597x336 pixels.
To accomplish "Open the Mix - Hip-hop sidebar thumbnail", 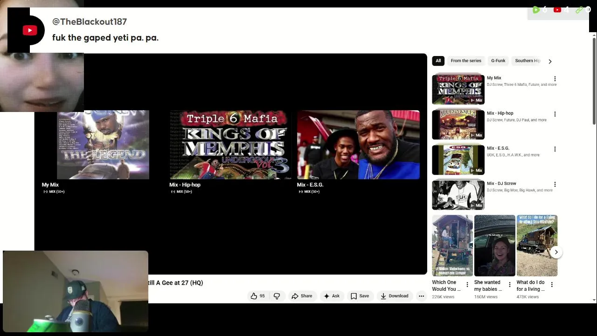I will coord(458,125).
